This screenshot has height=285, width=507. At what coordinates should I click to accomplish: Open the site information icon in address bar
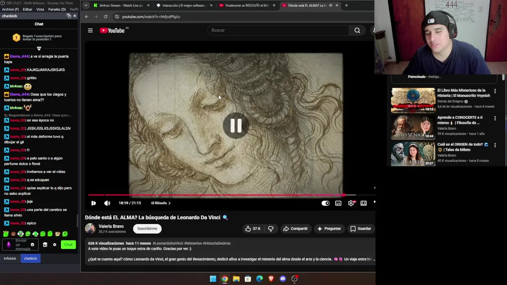coord(116,17)
